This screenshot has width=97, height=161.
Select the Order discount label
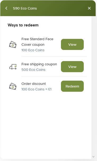(34, 84)
